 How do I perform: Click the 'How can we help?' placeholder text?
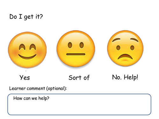coord(31,98)
